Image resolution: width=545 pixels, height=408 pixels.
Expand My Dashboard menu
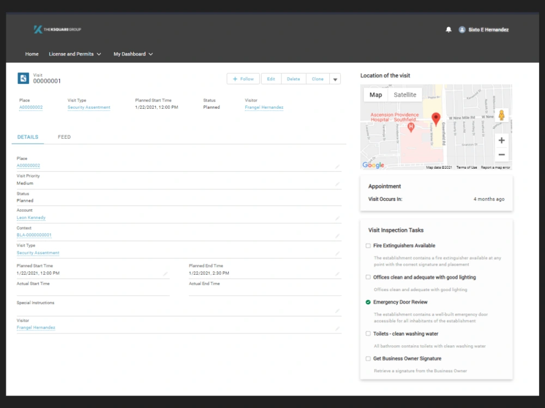pos(133,54)
